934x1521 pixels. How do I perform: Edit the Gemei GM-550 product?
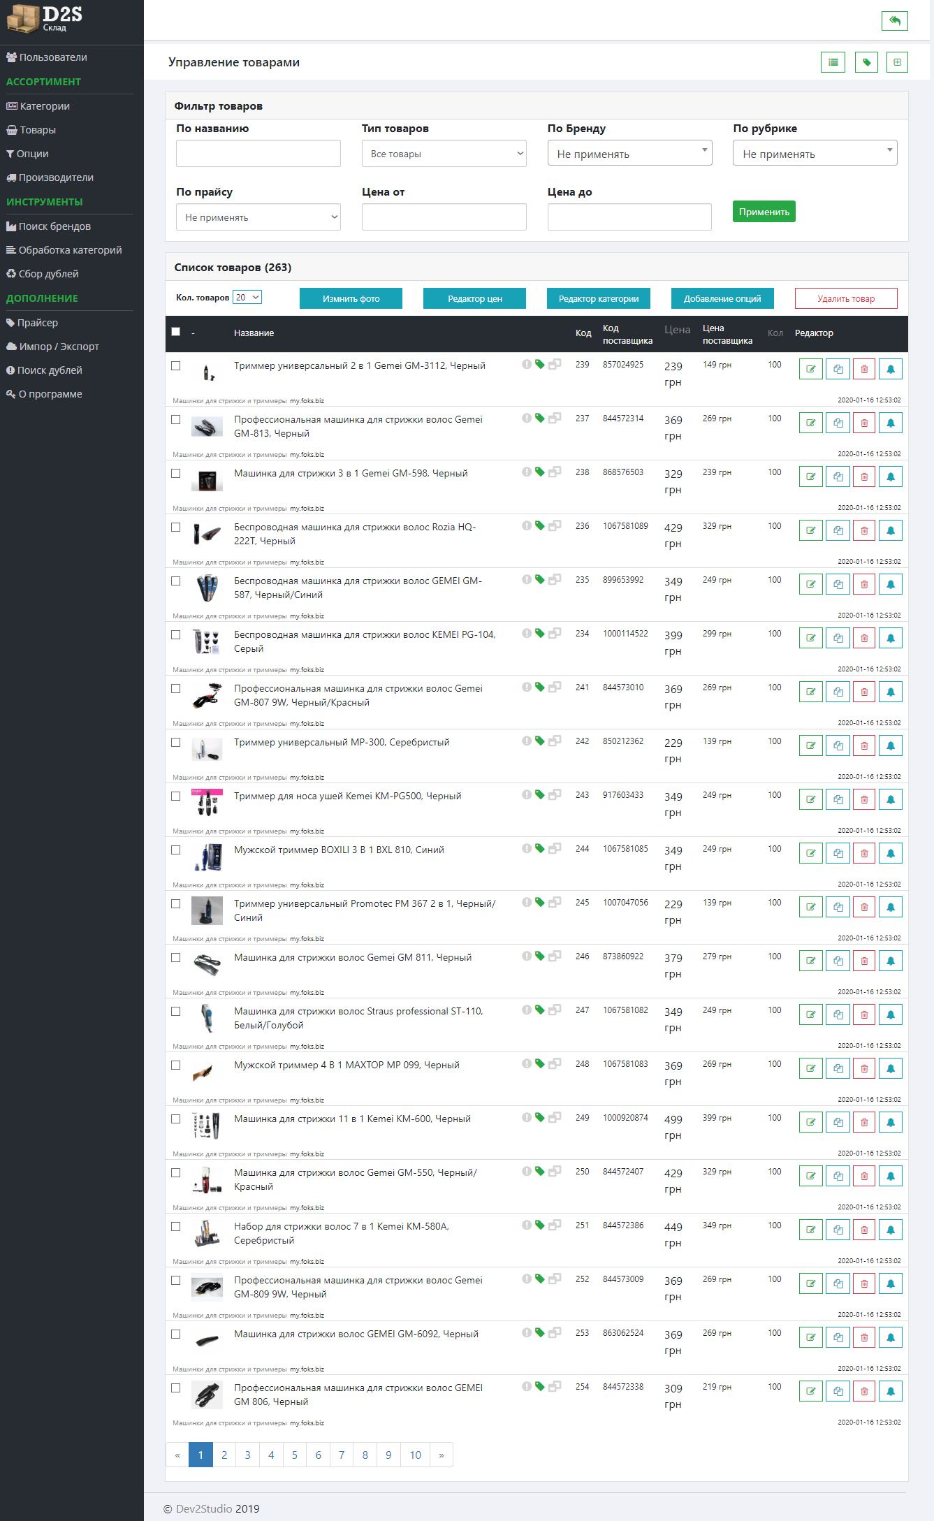[810, 1177]
